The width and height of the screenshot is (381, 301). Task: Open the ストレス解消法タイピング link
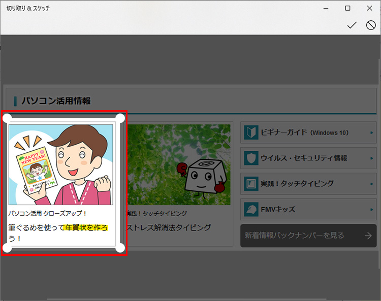click(x=168, y=227)
